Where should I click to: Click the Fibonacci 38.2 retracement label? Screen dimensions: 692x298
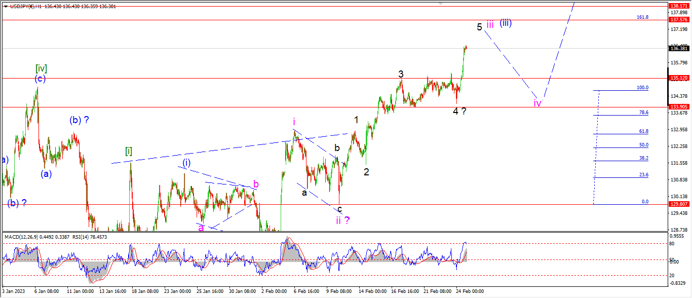[644, 158]
